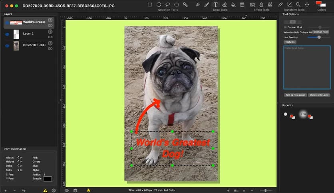Screen dimensions: 334x193
Task: Click the Enter text here field
Action: [306, 67]
